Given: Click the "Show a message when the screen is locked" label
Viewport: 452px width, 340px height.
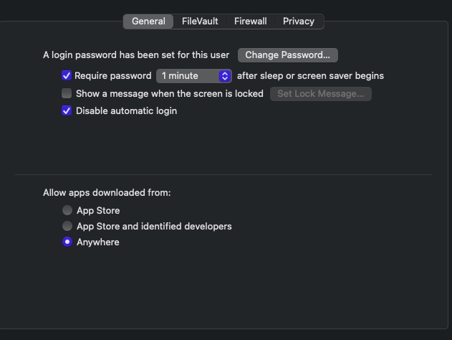Looking at the screenshot, I should tap(170, 93).
